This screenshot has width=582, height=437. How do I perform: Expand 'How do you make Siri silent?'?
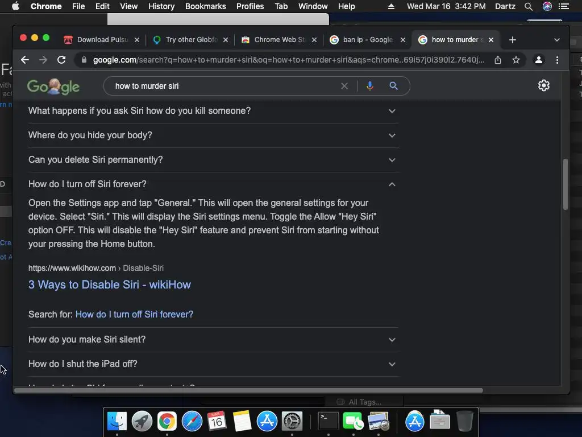(x=214, y=340)
